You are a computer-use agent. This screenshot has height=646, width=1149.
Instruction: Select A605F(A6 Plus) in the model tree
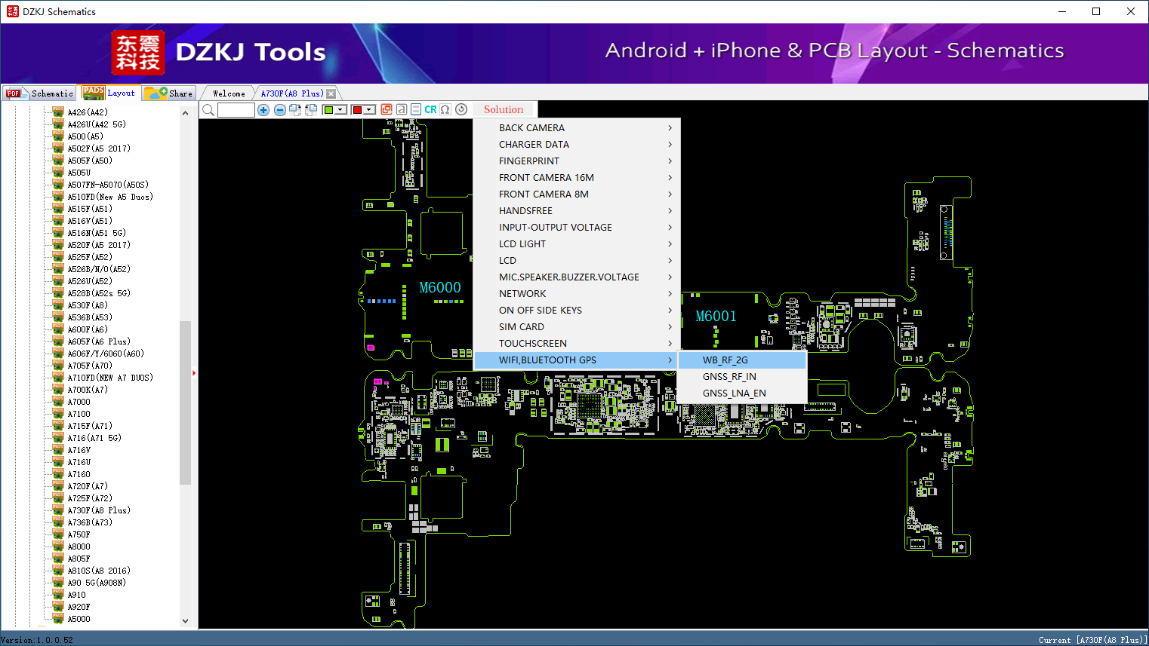click(x=99, y=341)
